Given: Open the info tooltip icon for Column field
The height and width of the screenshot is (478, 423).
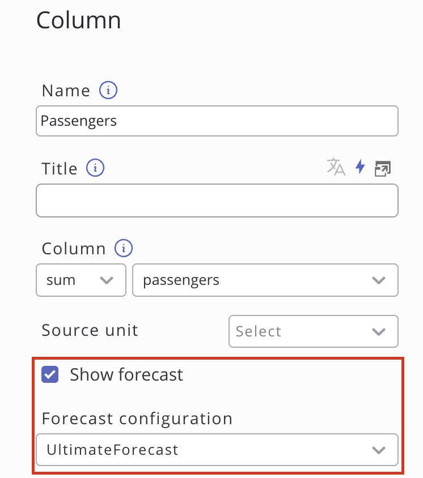Looking at the screenshot, I should pos(124,249).
